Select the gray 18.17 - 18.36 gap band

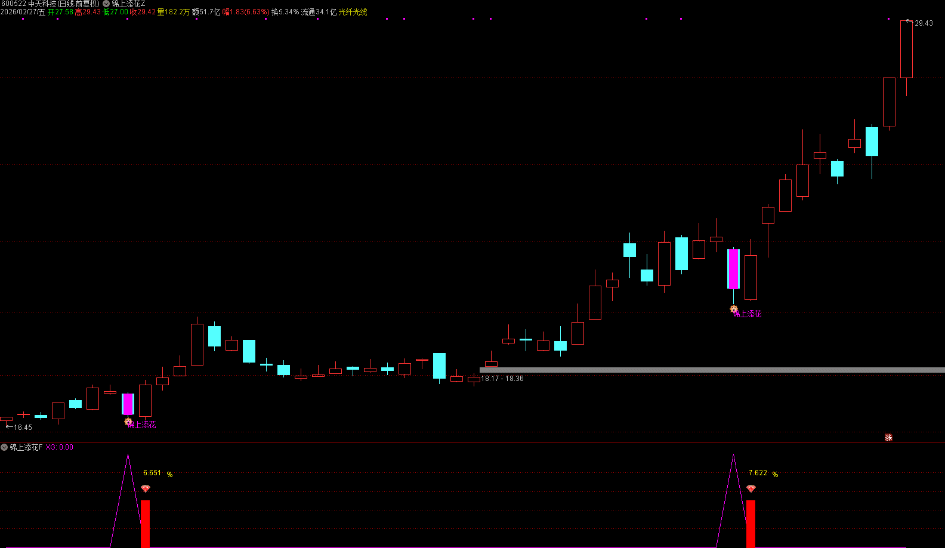click(x=710, y=370)
